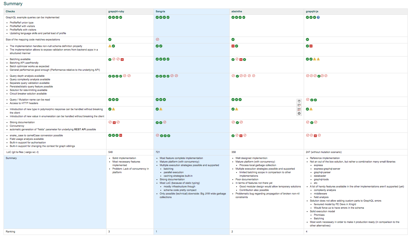Image resolution: width=411 pixels, height=239 pixels.
Task: Click the blue question mark in grapqhl-js column
Action: 318,17
